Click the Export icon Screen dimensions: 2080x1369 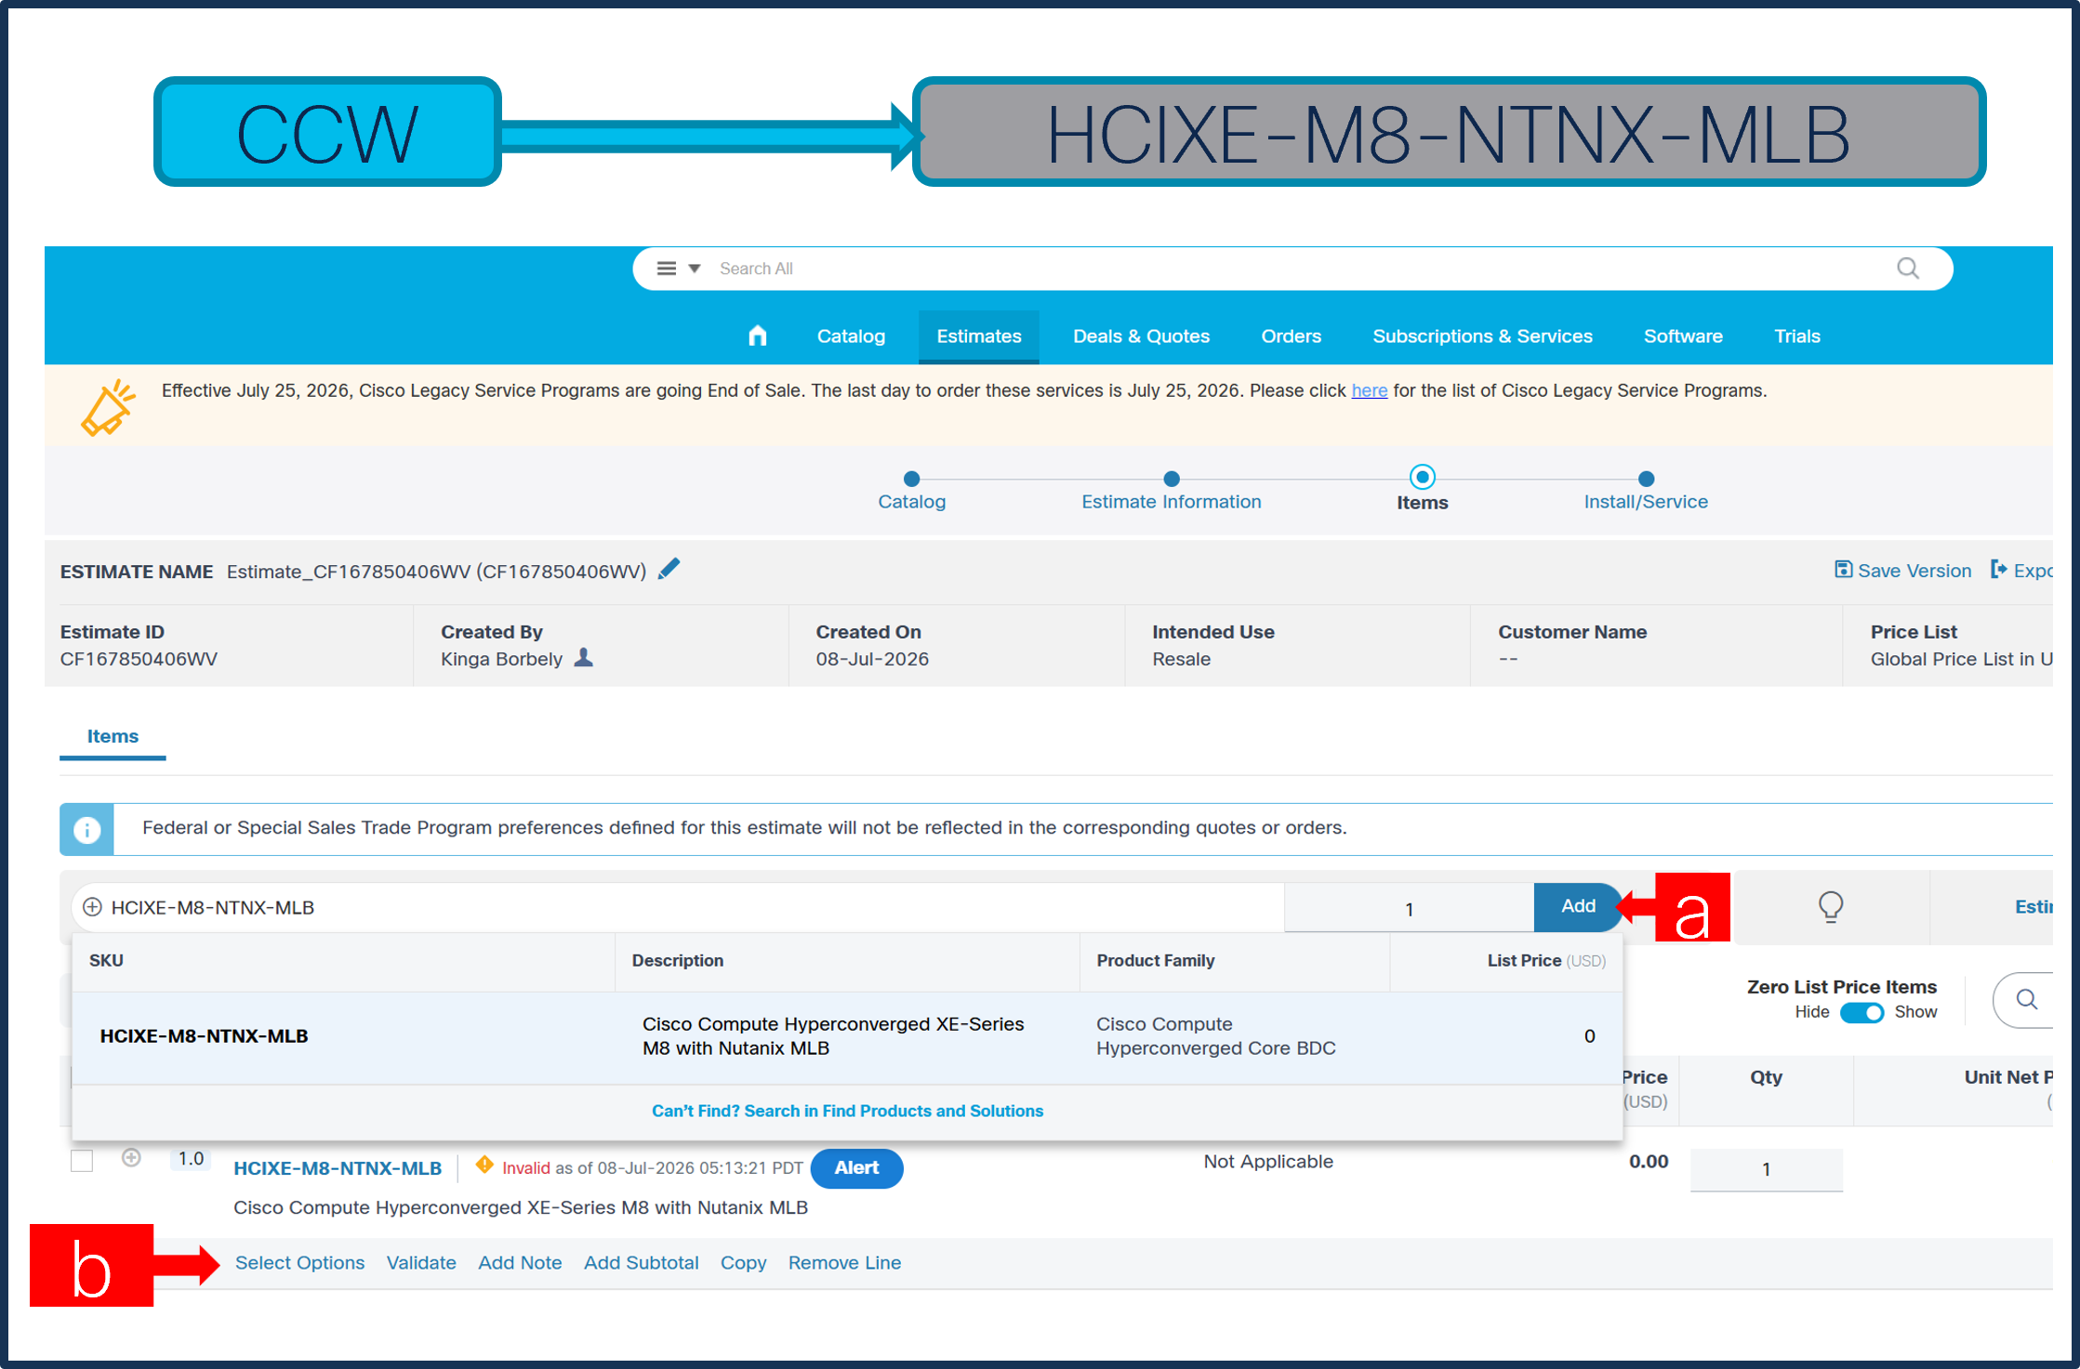point(1998,570)
